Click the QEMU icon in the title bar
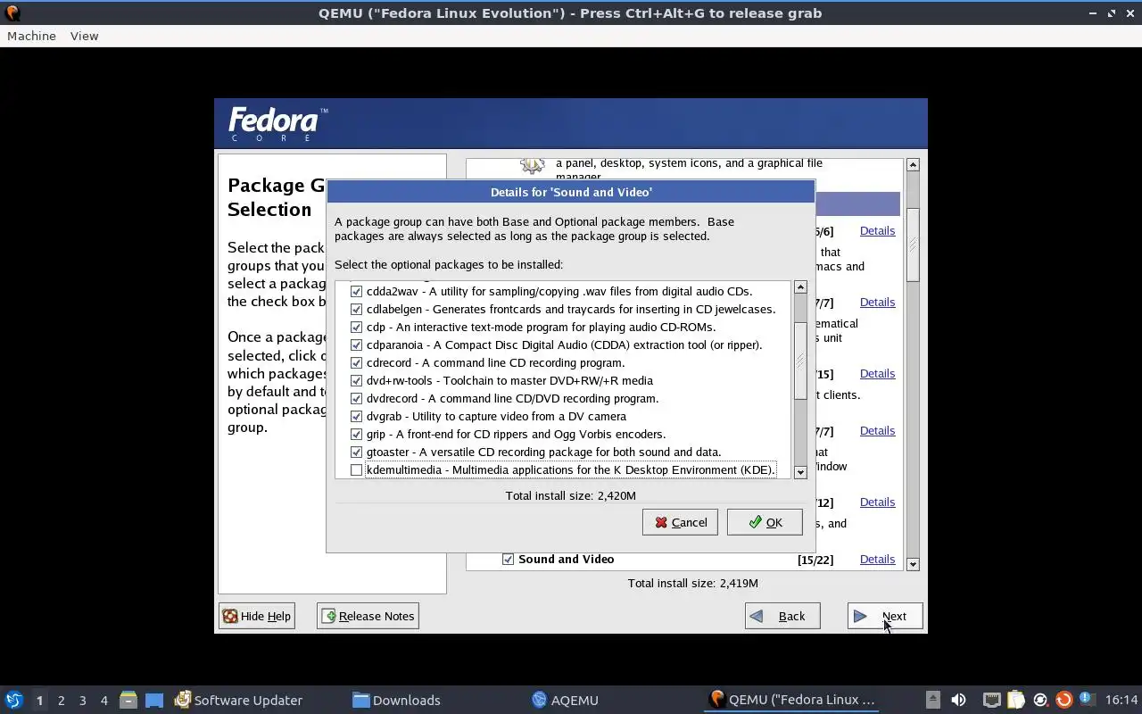The height and width of the screenshot is (714, 1142). pyautogui.click(x=12, y=12)
